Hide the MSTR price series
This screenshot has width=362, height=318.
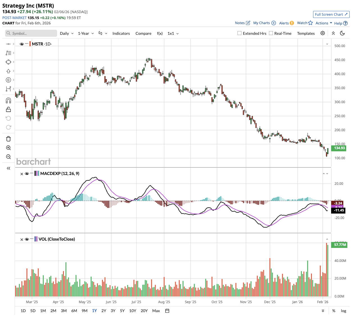(x=22, y=44)
